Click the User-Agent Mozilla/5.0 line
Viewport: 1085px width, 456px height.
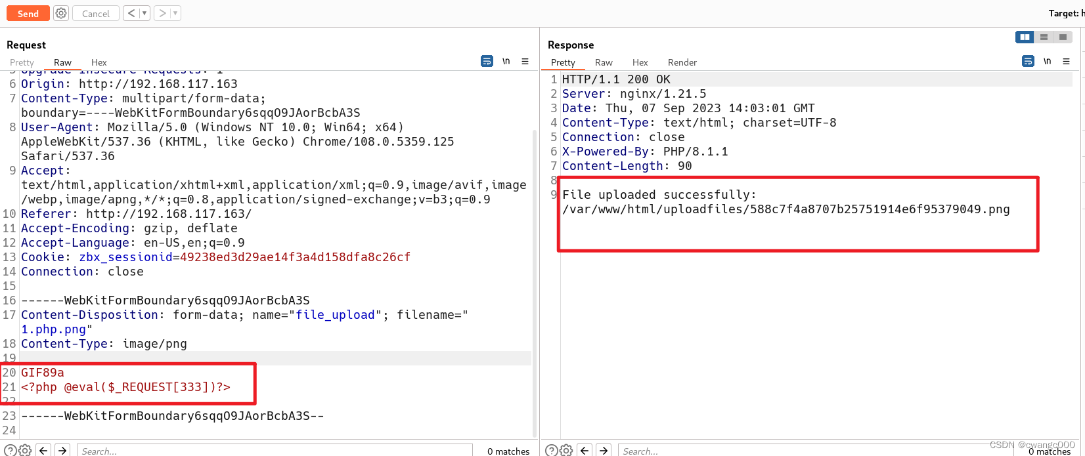pos(212,127)
